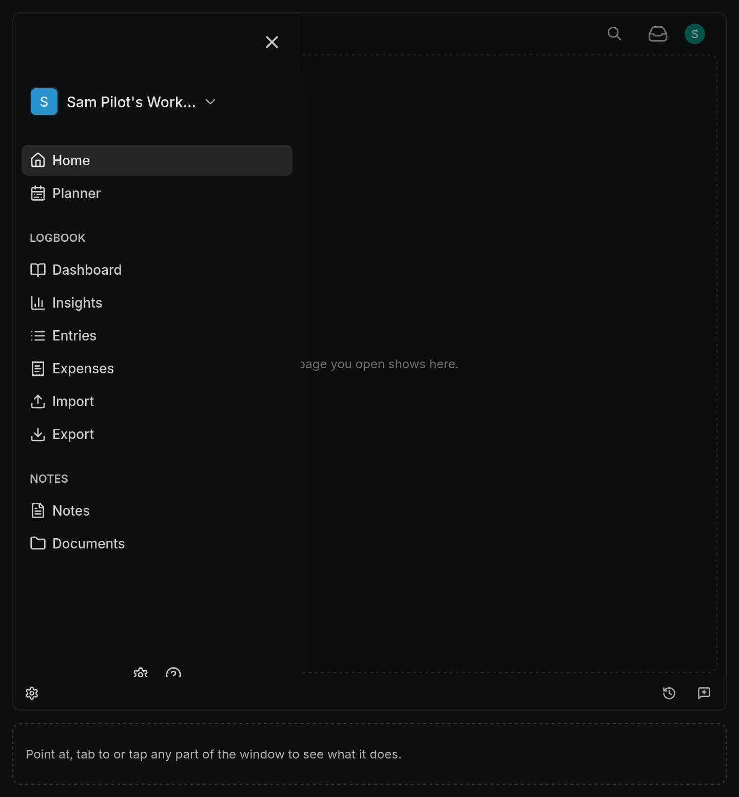
Task: Open the inbox tray icon
Action: pyautogui.click(x=657, y=34)
